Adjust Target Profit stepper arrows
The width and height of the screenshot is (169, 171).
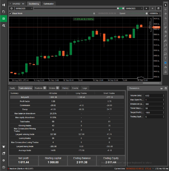pyautogui.click(x=164, y=112)
